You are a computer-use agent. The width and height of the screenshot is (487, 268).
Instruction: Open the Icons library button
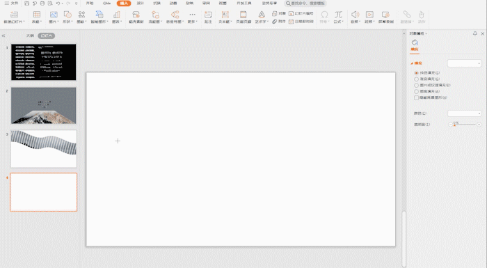tap(81, 15)
